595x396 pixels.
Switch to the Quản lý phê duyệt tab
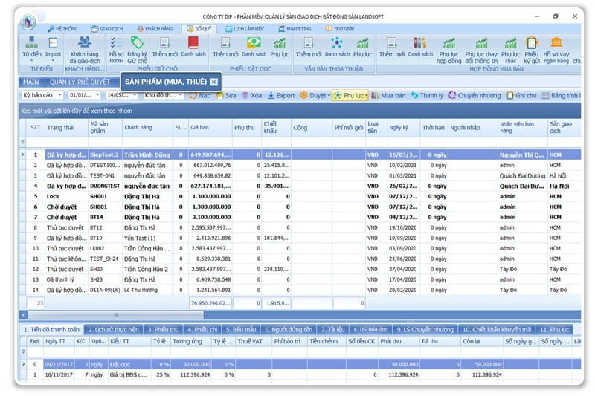click(80, 82)
